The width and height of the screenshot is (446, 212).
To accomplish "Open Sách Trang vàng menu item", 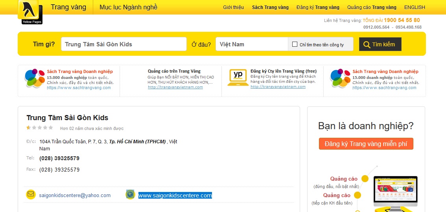I will 270,7.
